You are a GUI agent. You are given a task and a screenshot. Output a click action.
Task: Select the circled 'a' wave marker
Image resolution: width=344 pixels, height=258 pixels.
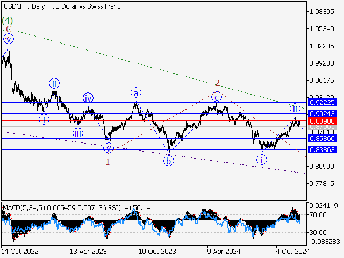click(x=137, y=92)
